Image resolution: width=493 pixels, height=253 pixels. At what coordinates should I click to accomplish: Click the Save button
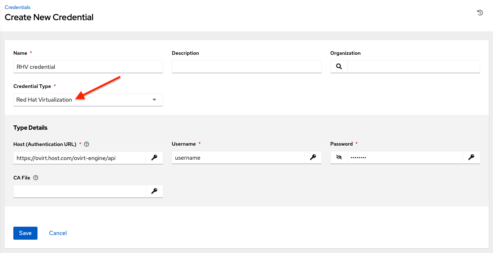click(x=25, y=233)
